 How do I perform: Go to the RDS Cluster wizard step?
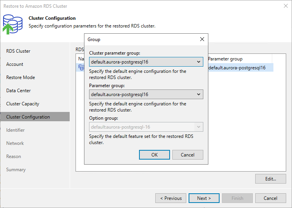point(18,51)
